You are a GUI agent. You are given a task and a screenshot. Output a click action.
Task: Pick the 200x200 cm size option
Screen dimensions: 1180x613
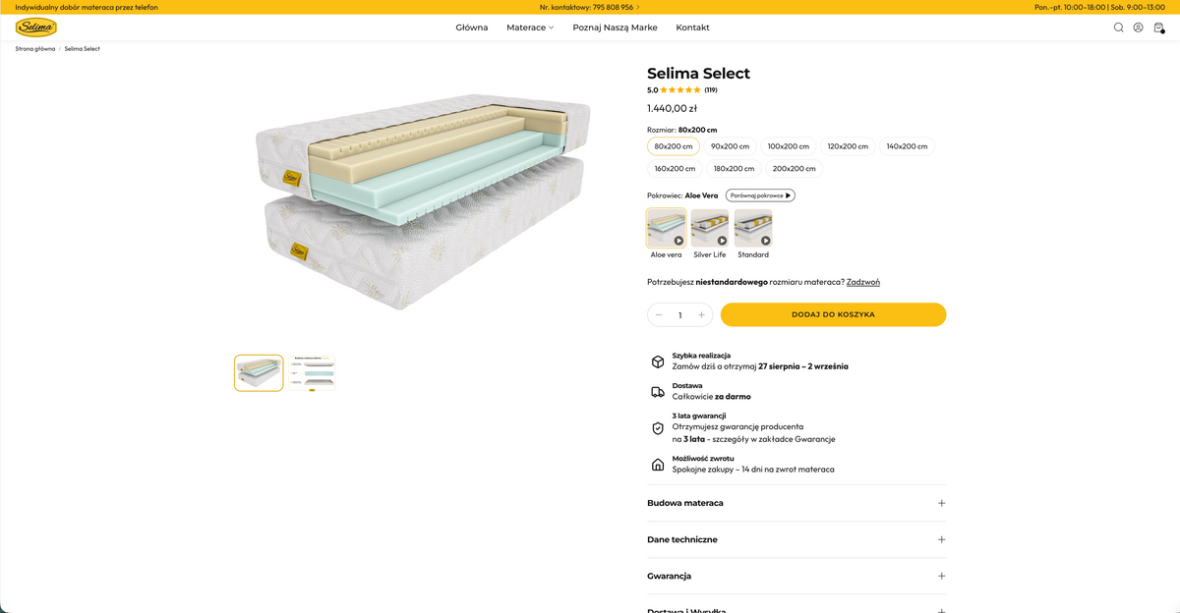[795, 168]
